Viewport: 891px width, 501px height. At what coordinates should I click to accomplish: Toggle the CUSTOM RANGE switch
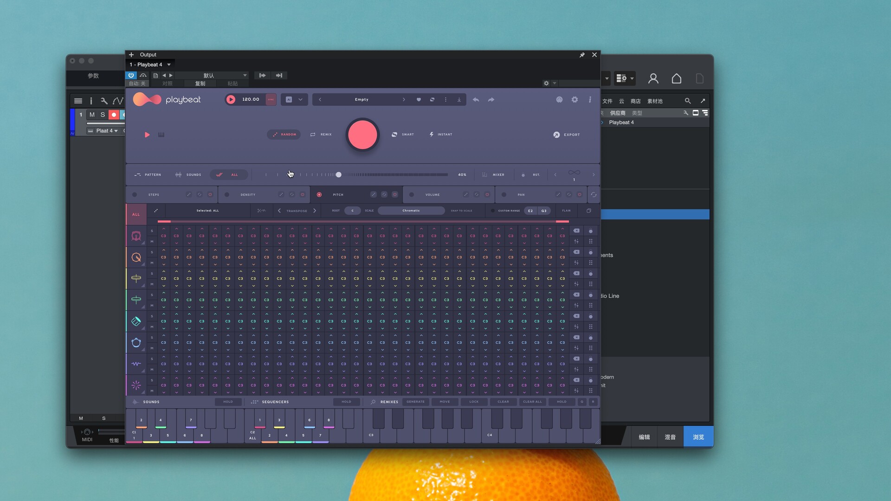[492, 211]
